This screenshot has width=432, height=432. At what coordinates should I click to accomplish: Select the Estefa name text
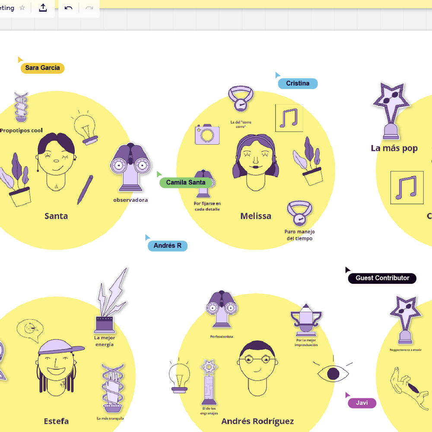(56, 421)
